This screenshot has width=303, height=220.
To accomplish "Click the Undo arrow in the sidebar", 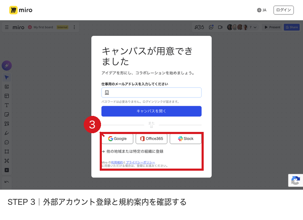I will click(7, 182).
